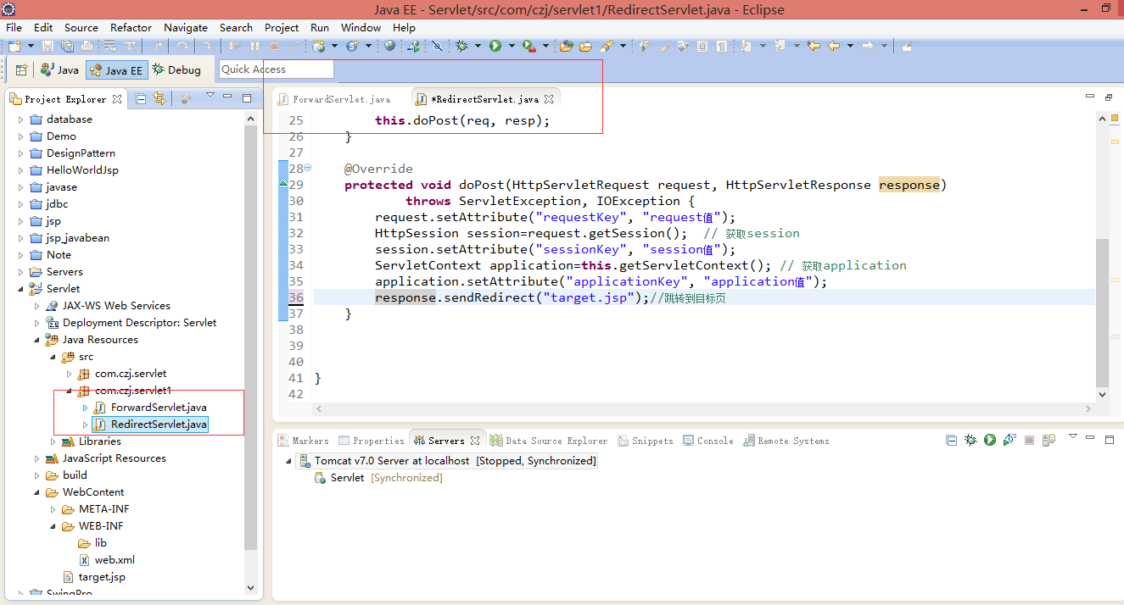Click the Toggle Block Selection icon
This screenshot has height=605, width=1124.
coord(702,46)
